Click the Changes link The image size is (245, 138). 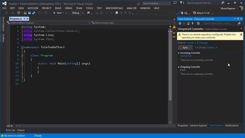[x=203, y=43]
